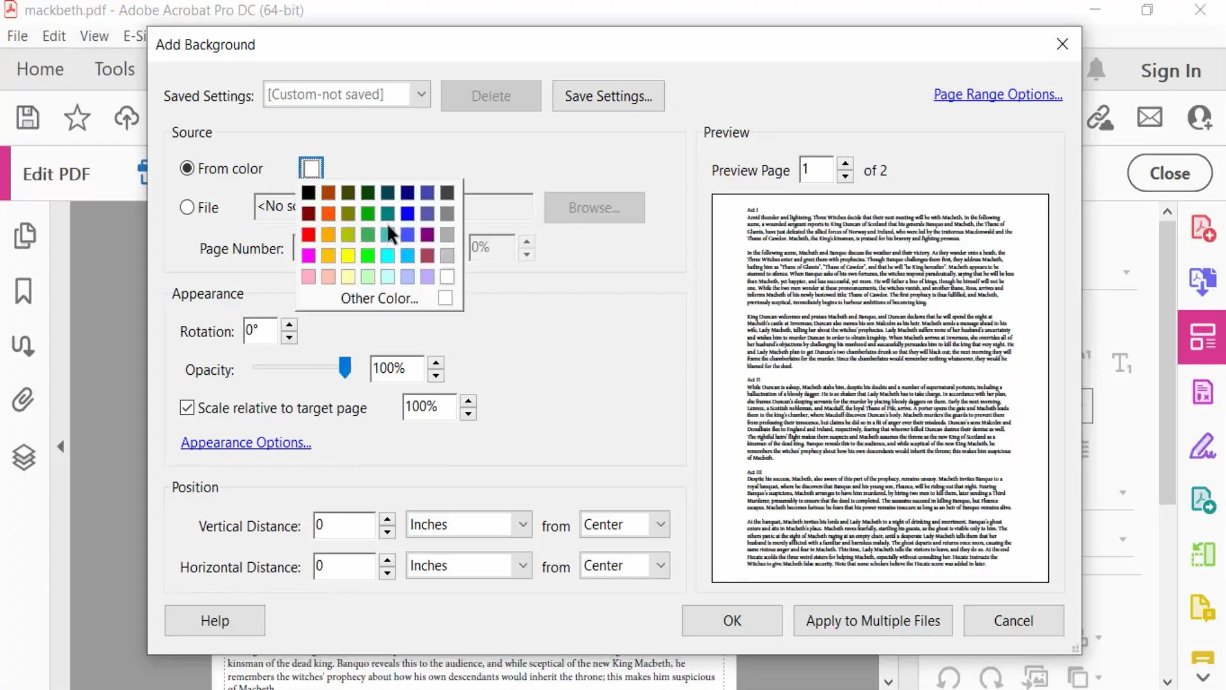Click the Bookmark star icon
The image size is (1226, 690).
tap(77, 118)
